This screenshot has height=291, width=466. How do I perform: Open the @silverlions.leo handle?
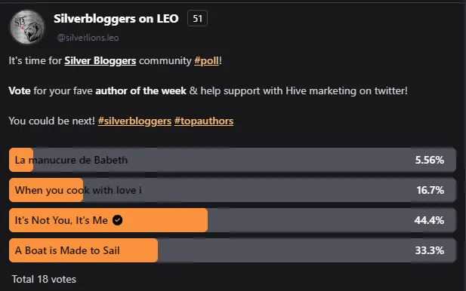click(88, 38)
